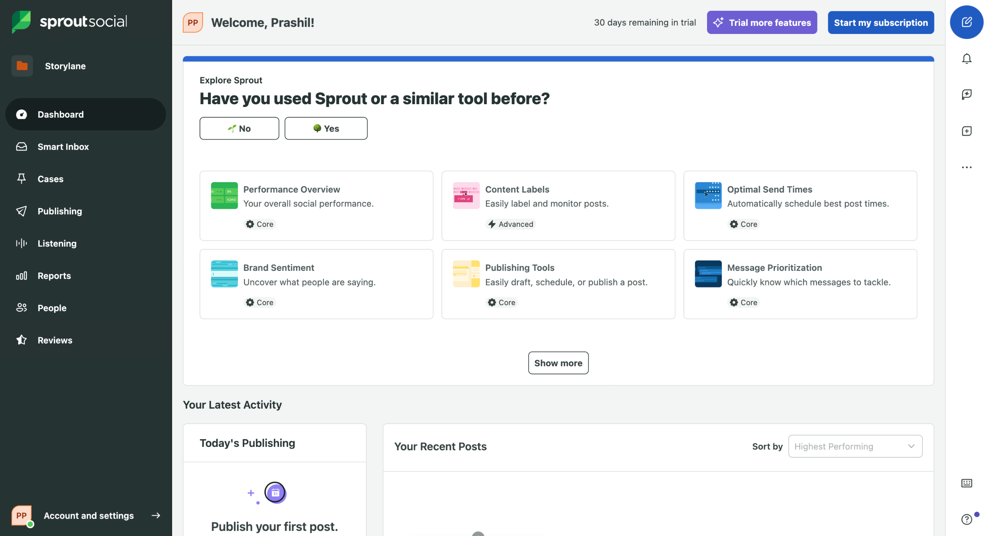
Task: Click the Optimal Send Times thumbnail
Action: [708, 195]
